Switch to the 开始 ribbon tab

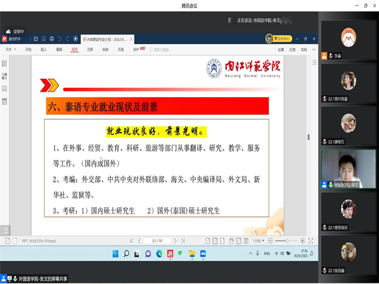point(28,49)
